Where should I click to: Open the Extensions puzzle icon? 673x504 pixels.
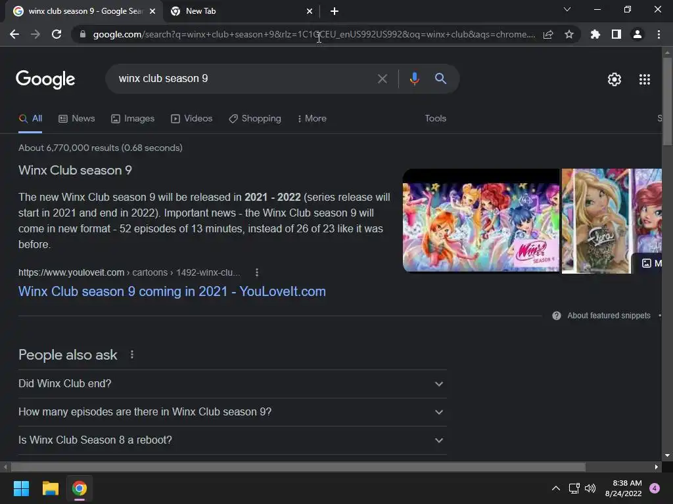coord(595,34)
